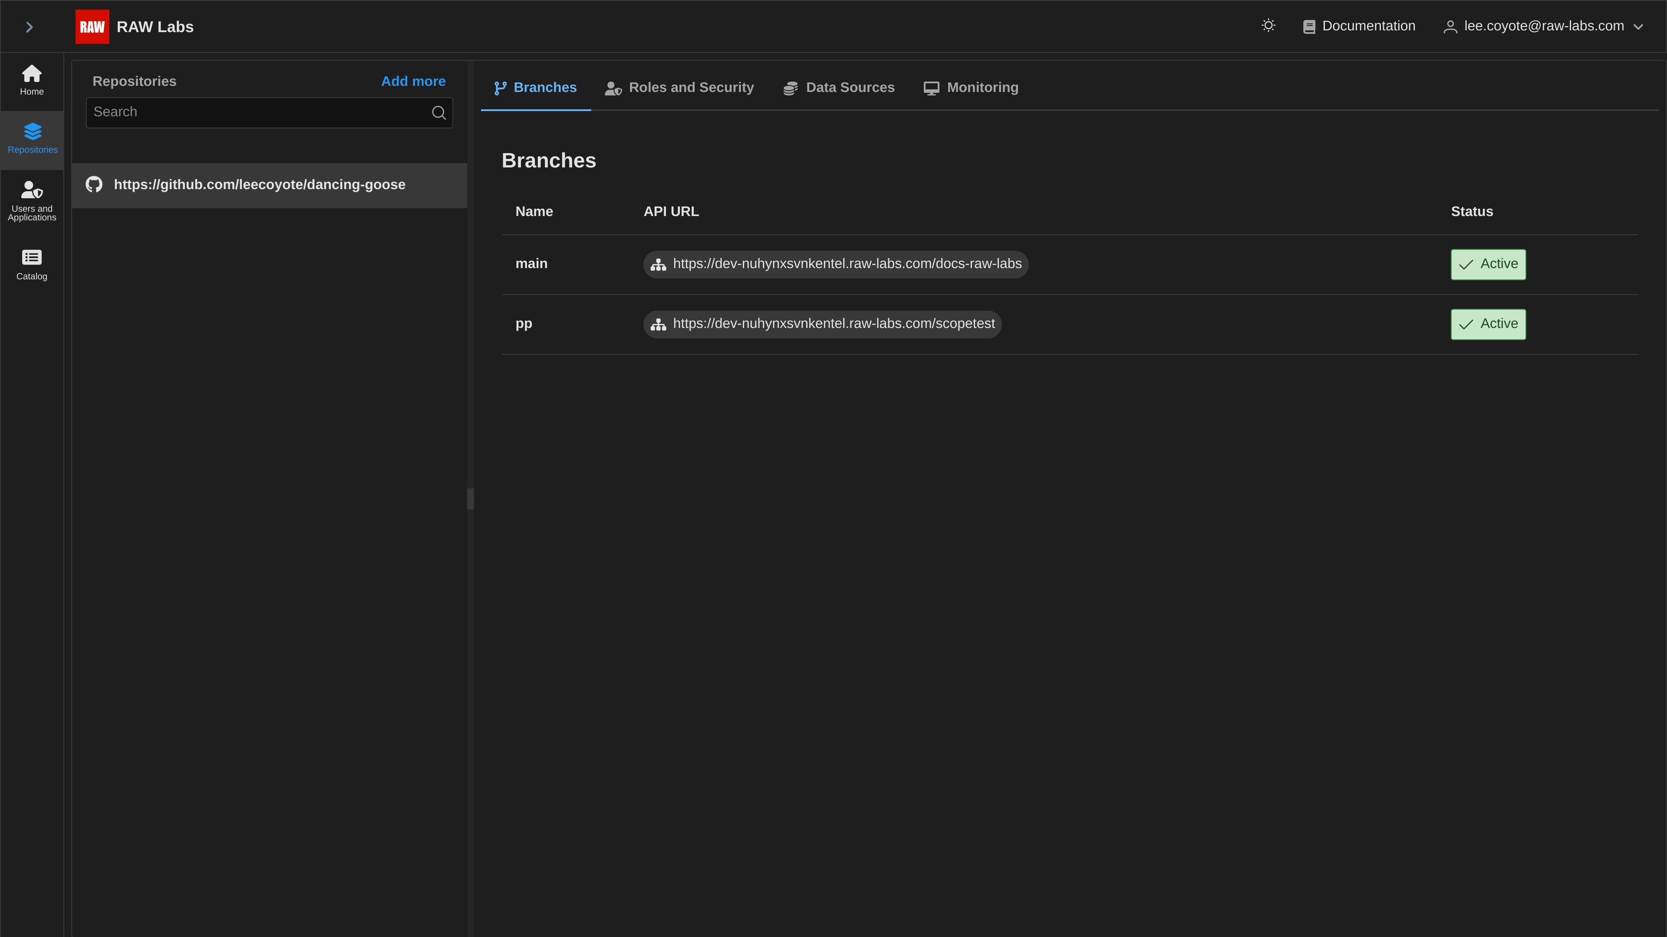Screen dimensions: 1667x937
Task: Open the Documentation link
Action: click(x=1359, y=26)
